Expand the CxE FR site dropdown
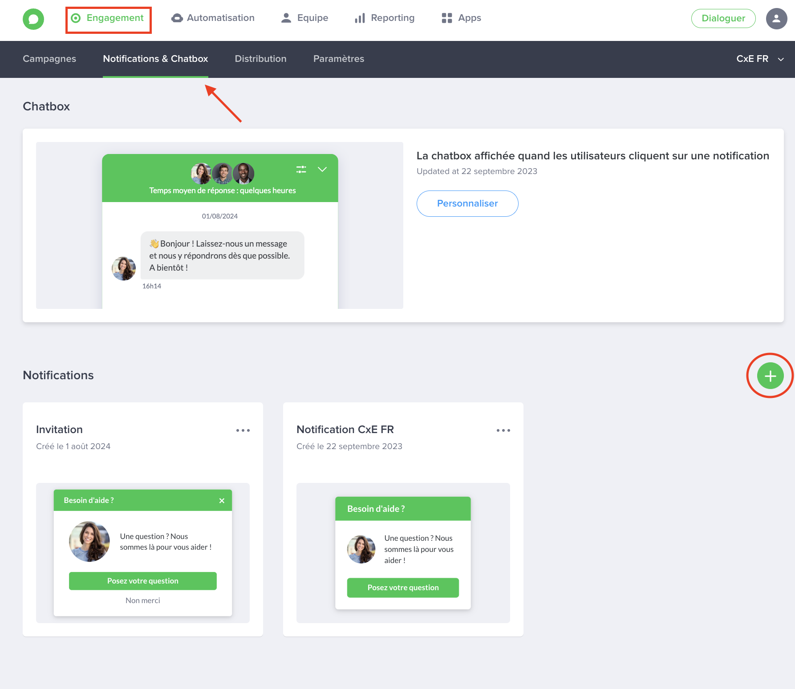The height and width of the screenshot is (689, 795). [x=760, y=59]
